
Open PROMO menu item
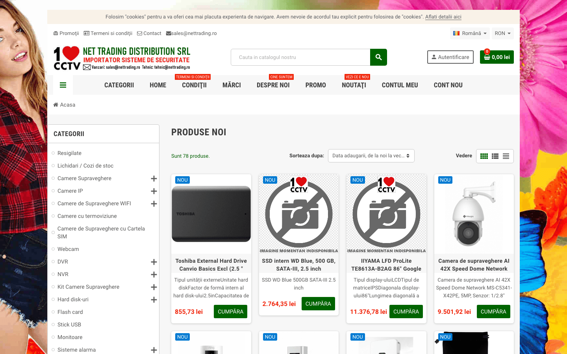click(x=316, y=85)
